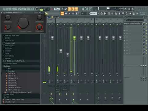Open the mixer view icon

point(112,14)
